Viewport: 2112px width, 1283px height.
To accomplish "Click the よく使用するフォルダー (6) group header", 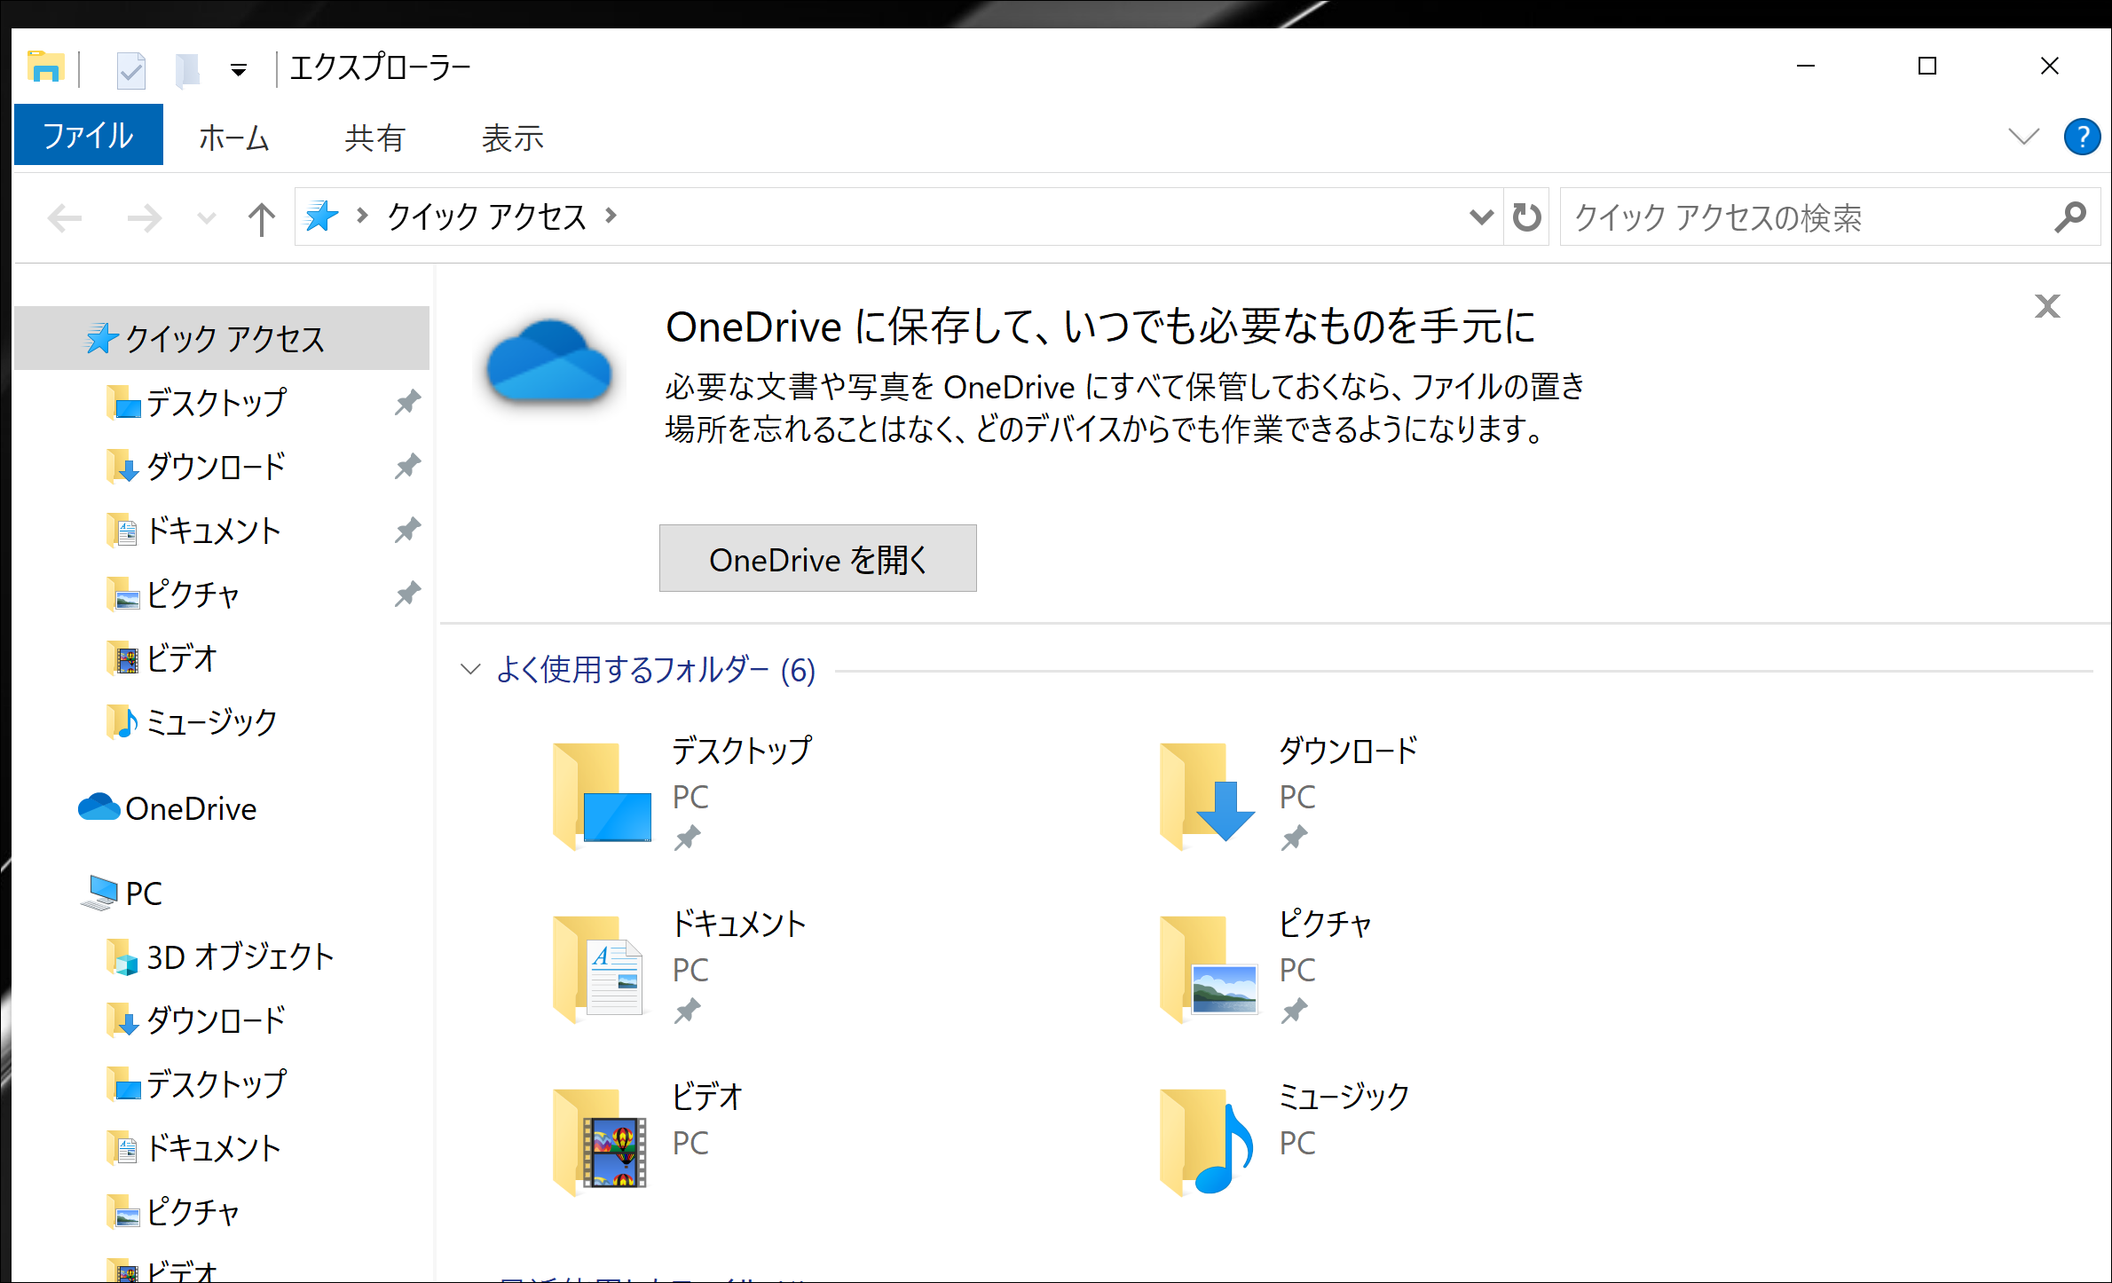I will pyautogui.click(x=655, y=670).
